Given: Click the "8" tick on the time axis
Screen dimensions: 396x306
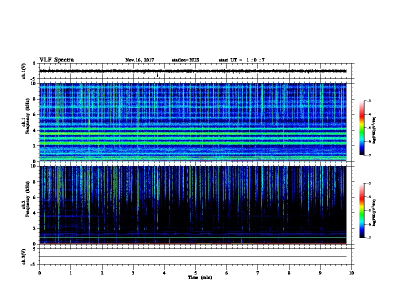Looking at the screenshot, I should (x=289, y=273).
